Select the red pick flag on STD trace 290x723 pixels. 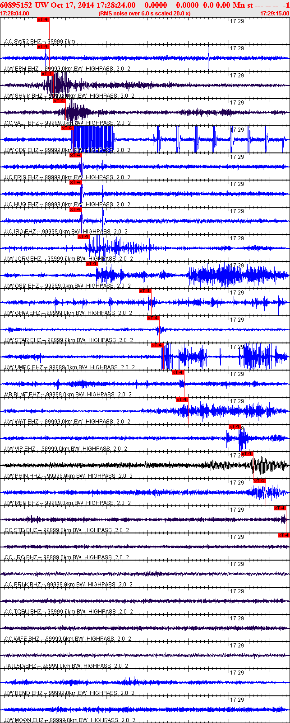click(x=280, y=508)
